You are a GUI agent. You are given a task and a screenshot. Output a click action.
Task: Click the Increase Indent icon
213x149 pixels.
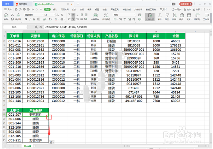[x=86, y=15]
